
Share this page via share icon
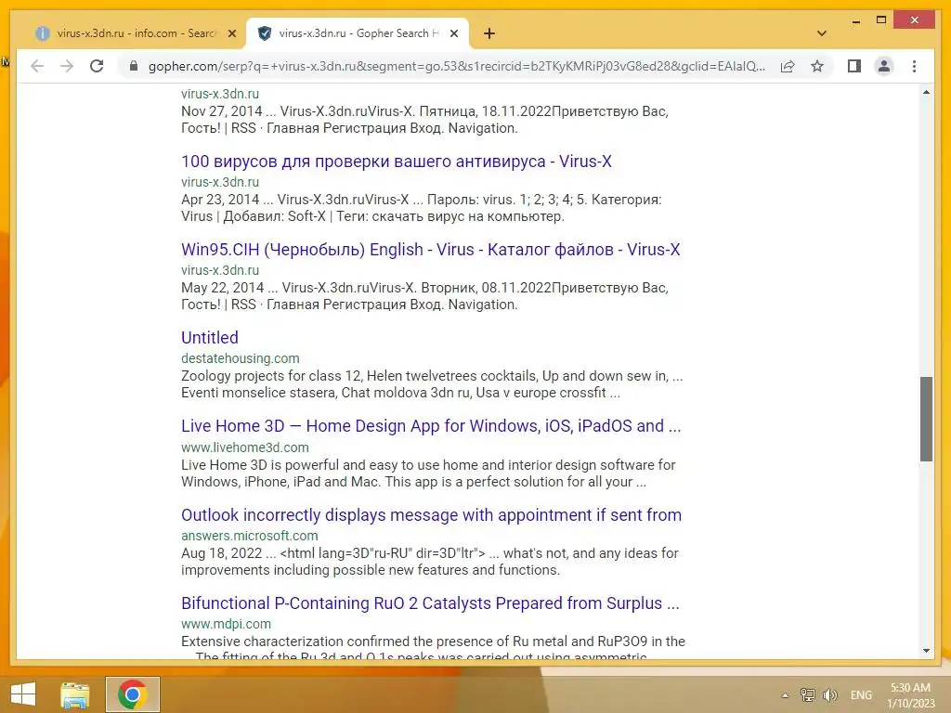tap(788, 66)
